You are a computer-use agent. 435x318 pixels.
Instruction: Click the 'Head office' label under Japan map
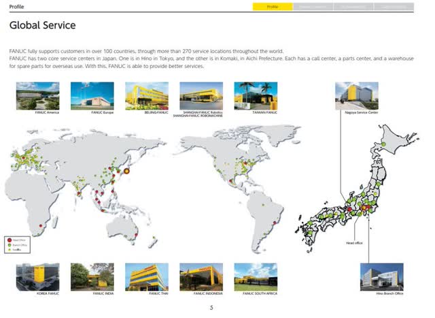354,243
